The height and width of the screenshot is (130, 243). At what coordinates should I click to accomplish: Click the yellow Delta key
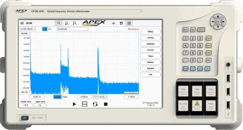[208, 53]
